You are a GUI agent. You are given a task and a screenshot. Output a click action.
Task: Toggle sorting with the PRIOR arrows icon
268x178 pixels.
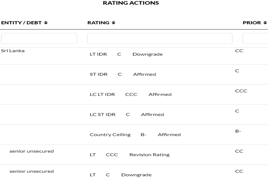[265, 23]
